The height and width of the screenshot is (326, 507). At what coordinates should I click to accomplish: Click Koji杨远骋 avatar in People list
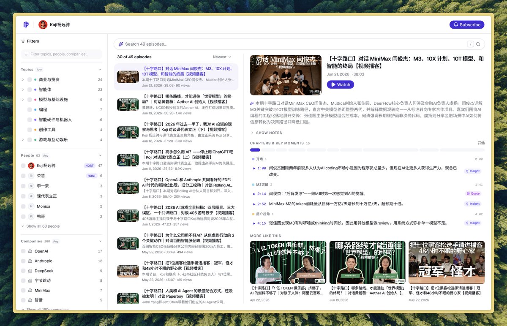pyautogui.click(x=31, y=166)
